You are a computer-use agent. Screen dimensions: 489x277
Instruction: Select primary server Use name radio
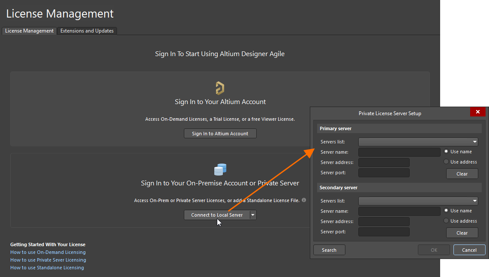pos(446,152)
